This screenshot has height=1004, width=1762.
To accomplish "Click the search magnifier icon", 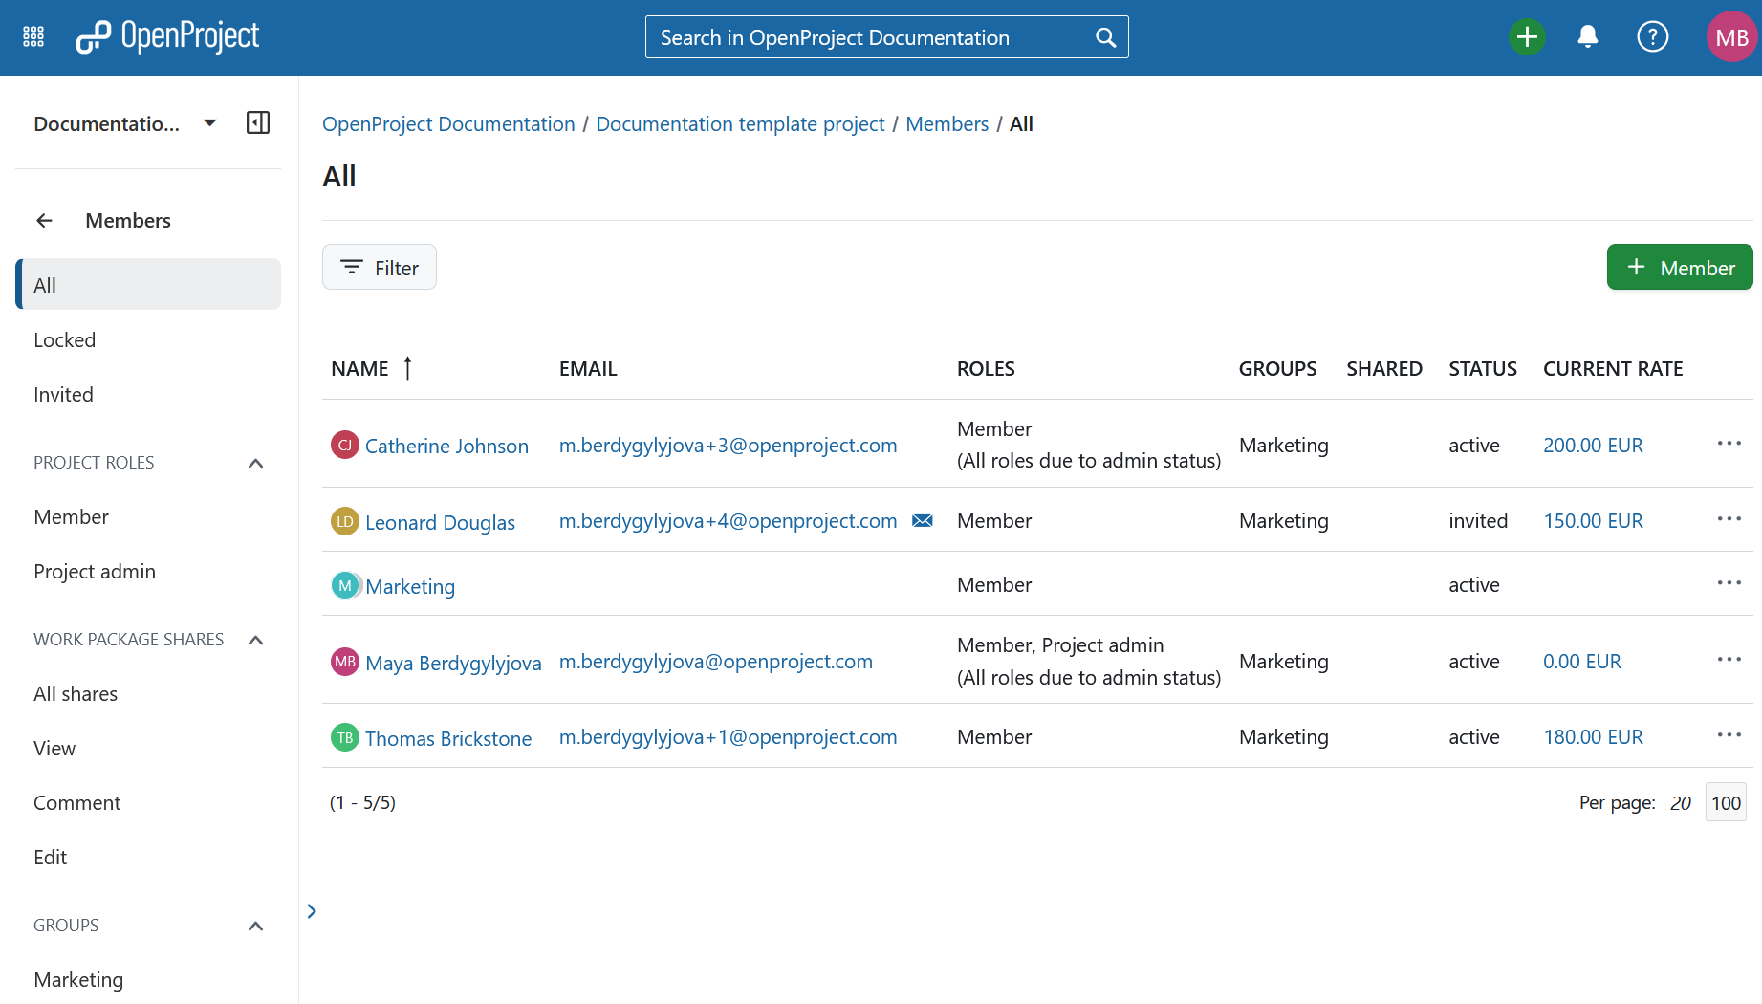I will [1105, 36].
